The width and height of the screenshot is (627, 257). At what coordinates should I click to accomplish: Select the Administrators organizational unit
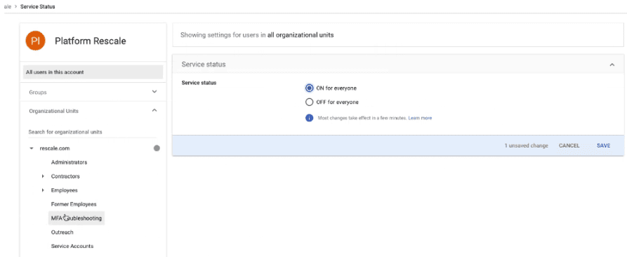pos(70,162)
